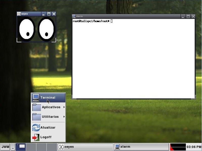Click the CPU load monitor in tray
This screenshot has width=202, height=151.
point(178,147)
